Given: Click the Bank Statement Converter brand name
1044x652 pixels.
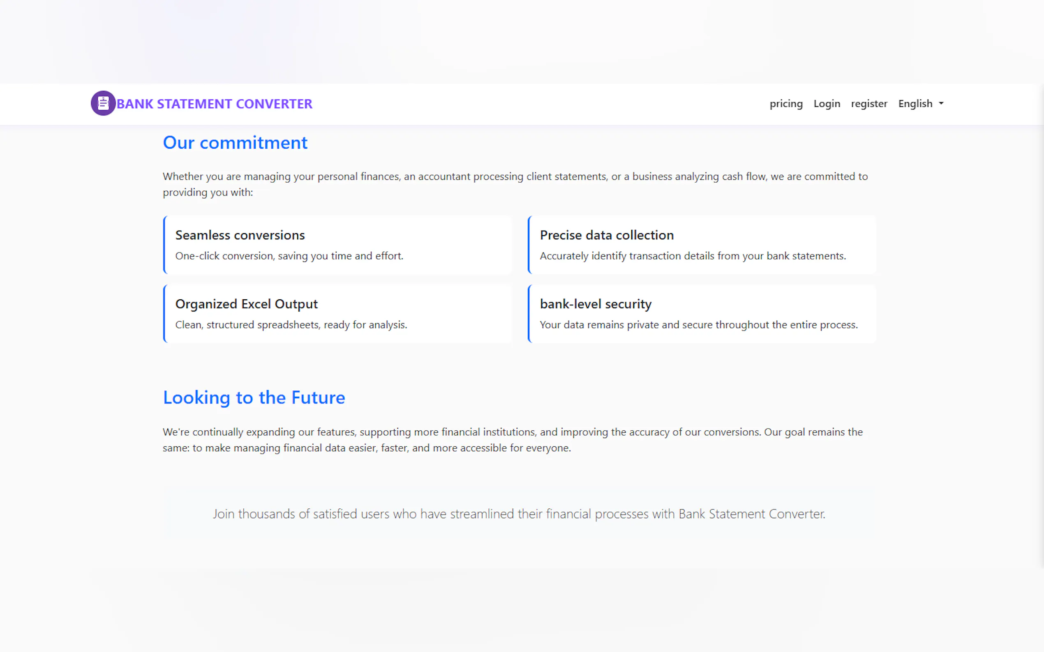Looking at the screenshot, I should pos(214,104).
